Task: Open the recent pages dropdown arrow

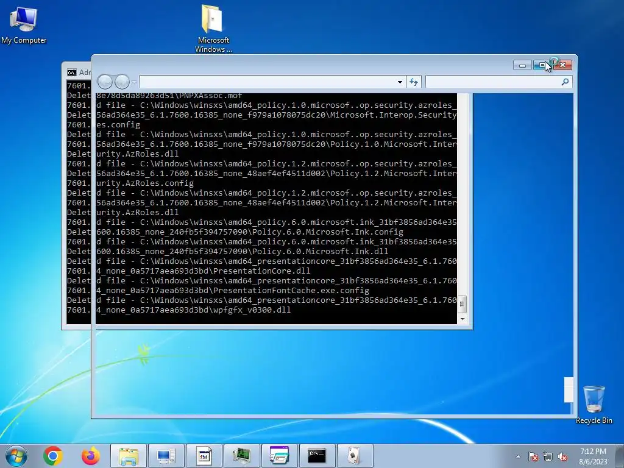Action: [x=134, y=82]
